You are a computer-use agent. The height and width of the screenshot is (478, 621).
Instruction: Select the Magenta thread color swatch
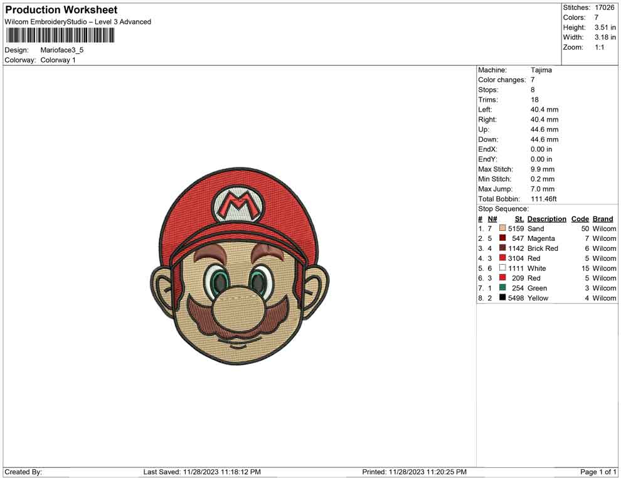(x=502, y=238)
